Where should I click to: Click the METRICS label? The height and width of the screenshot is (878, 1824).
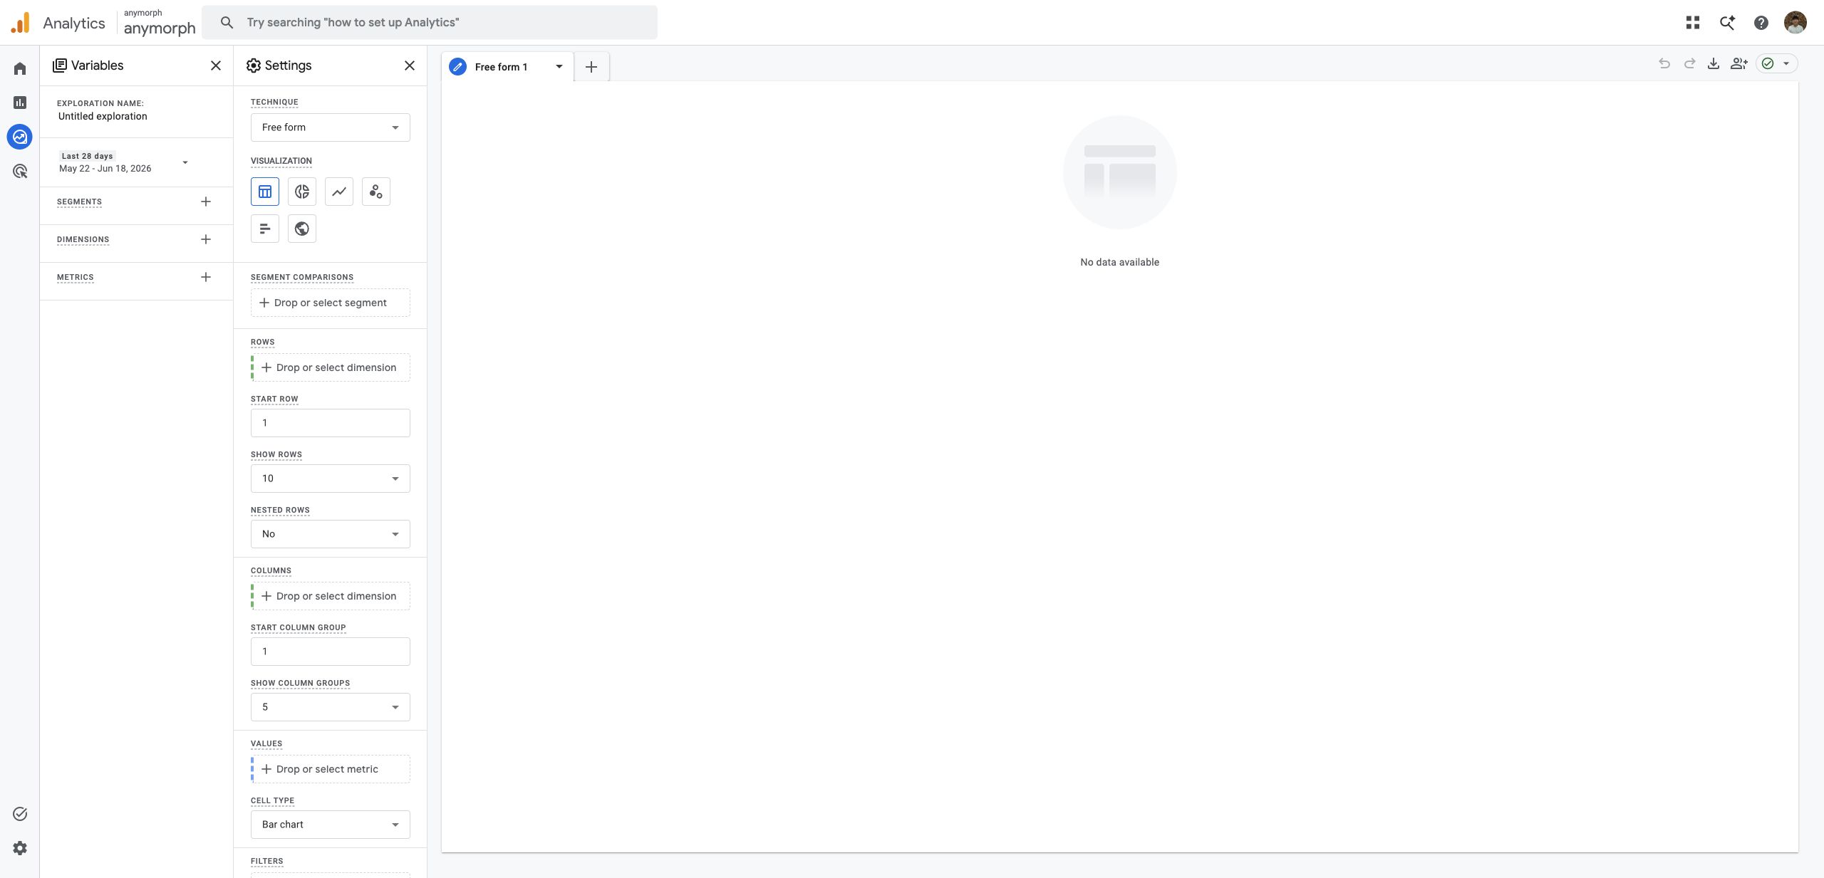tap(75, 278)
